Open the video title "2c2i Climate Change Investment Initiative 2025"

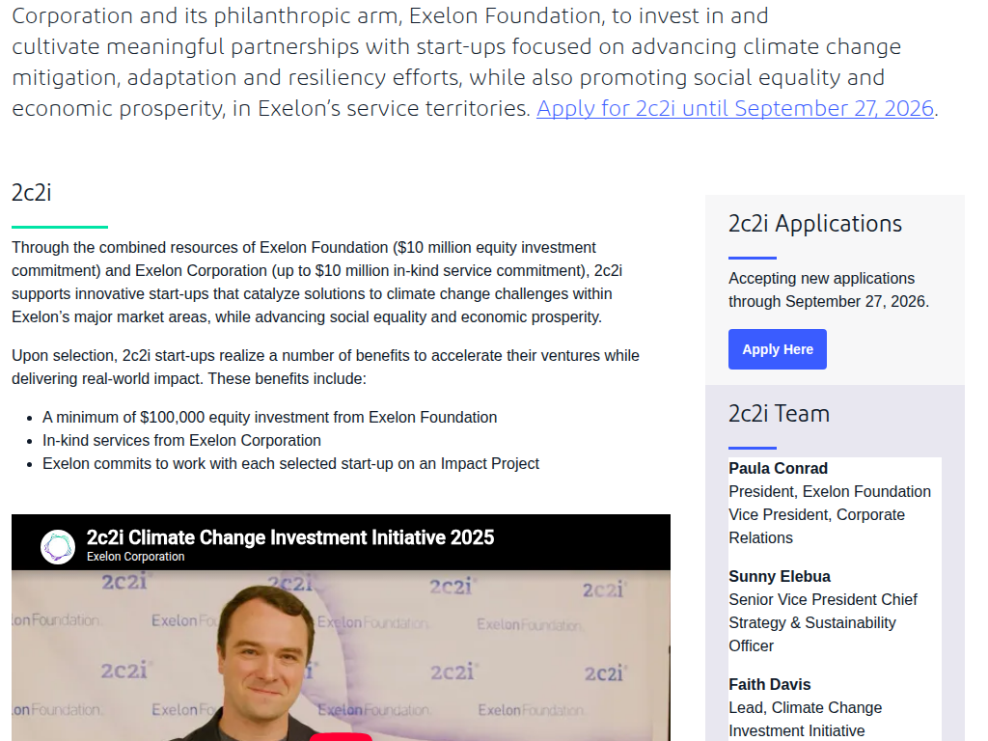tap(289, 537)
